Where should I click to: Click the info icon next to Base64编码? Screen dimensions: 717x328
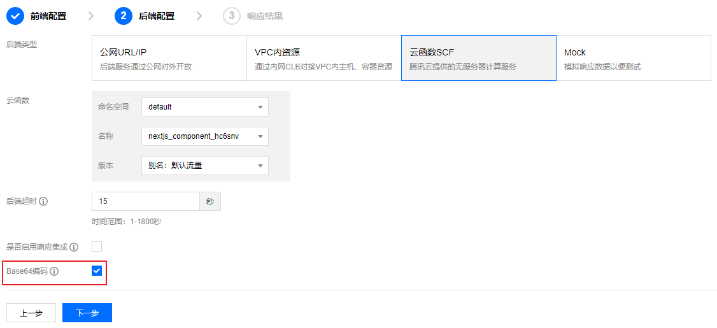point(54,271)
